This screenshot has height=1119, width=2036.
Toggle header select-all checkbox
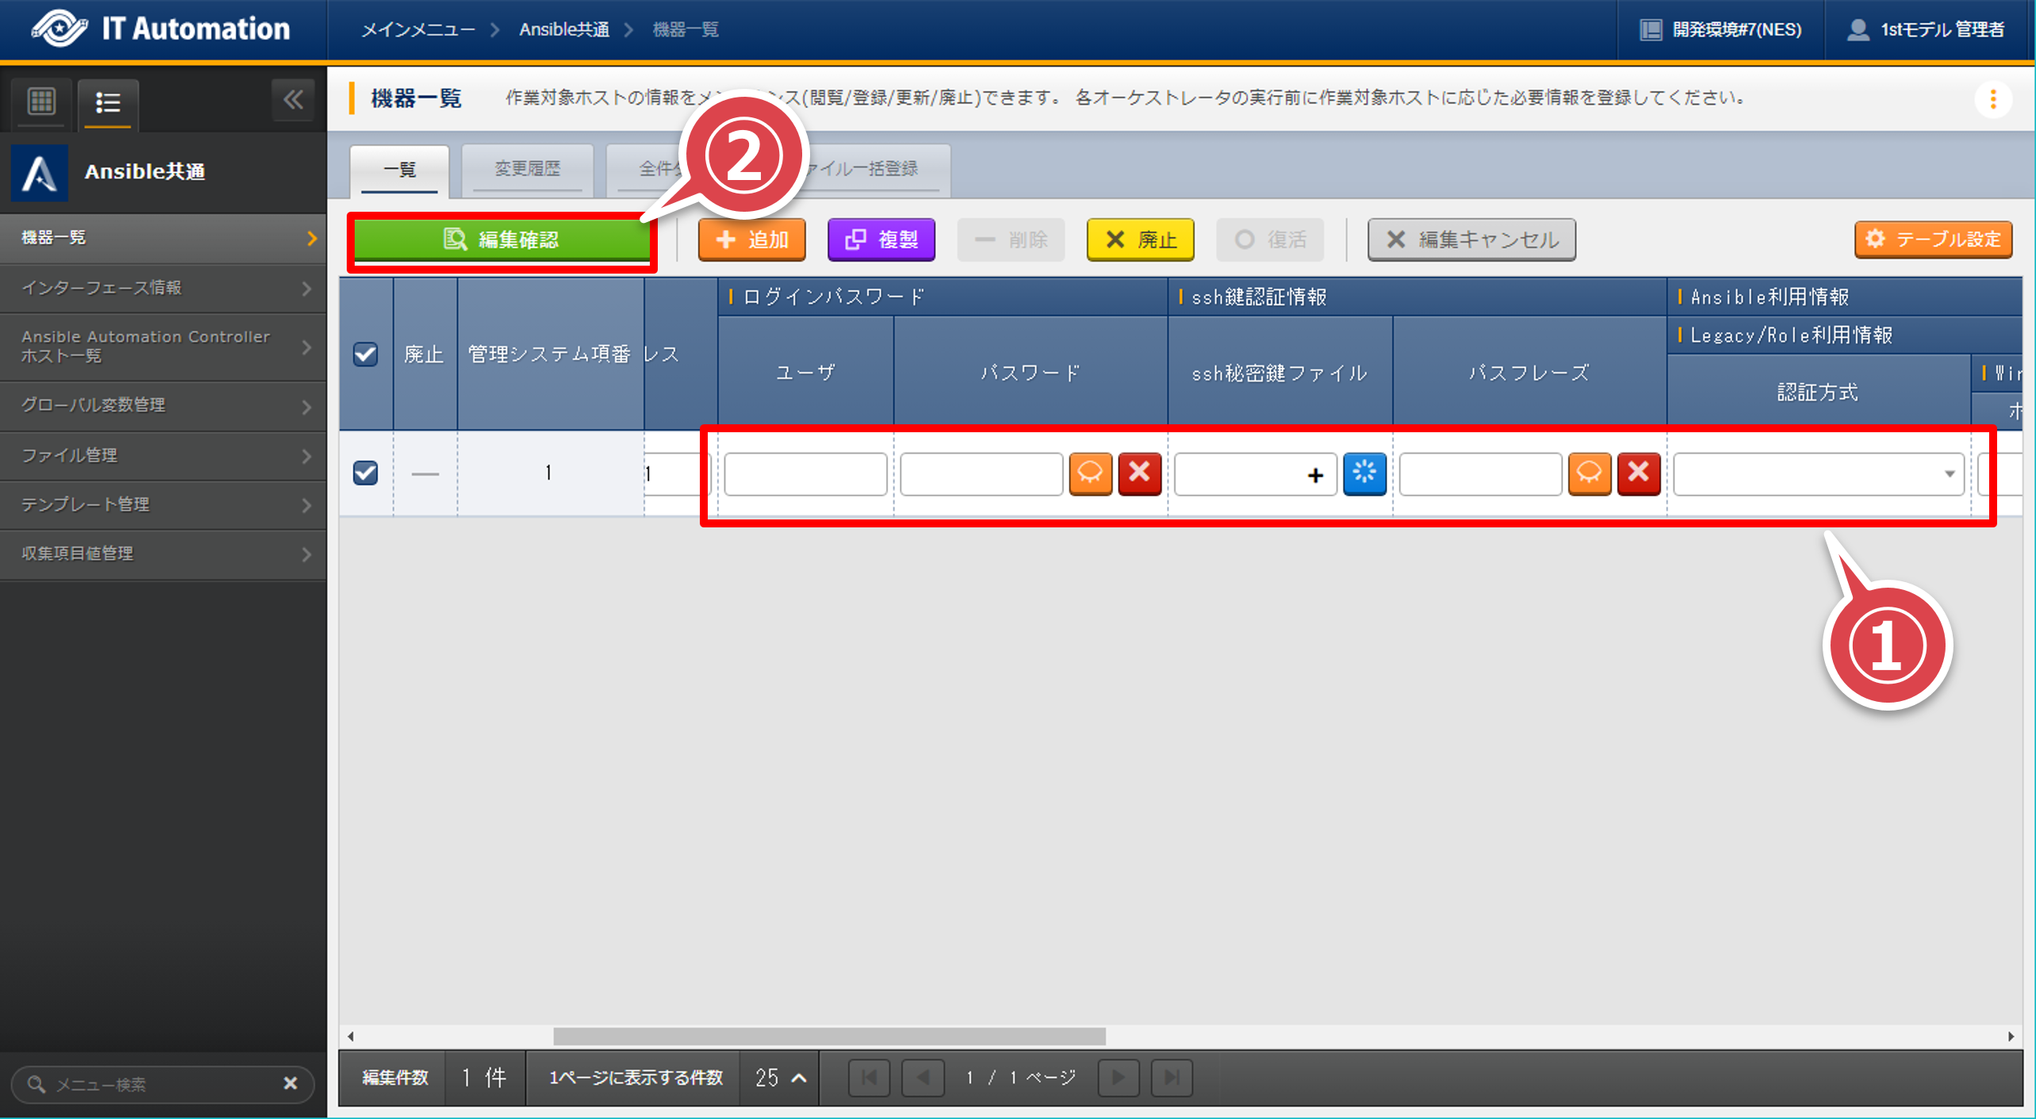[365, 354]
